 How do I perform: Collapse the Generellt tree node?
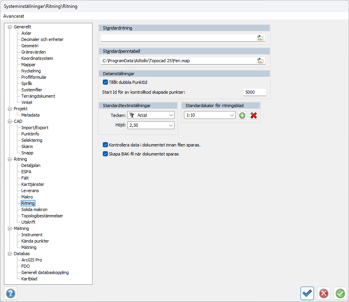[10, 27]
